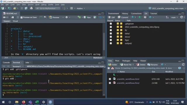The width and height of the screenshot is (187, 105).
Task: Stage the R/ folder checkbox
Action: point(111,30)
